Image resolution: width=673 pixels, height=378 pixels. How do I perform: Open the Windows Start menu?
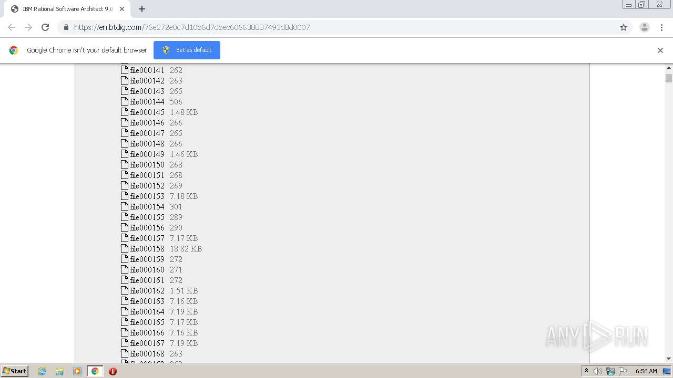pyautogui.click(x=15, y=371)
